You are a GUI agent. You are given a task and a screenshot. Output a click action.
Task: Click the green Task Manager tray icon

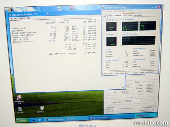point(138,116)
